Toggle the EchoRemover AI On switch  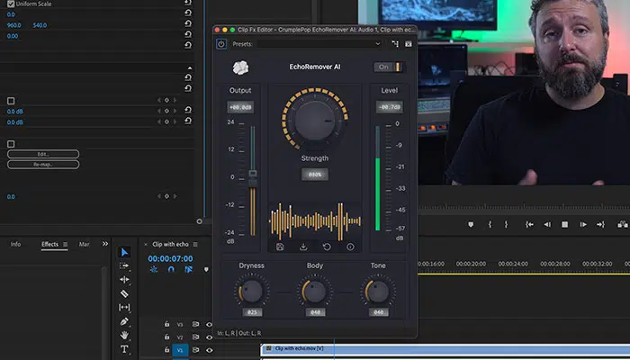coord(388,67)
